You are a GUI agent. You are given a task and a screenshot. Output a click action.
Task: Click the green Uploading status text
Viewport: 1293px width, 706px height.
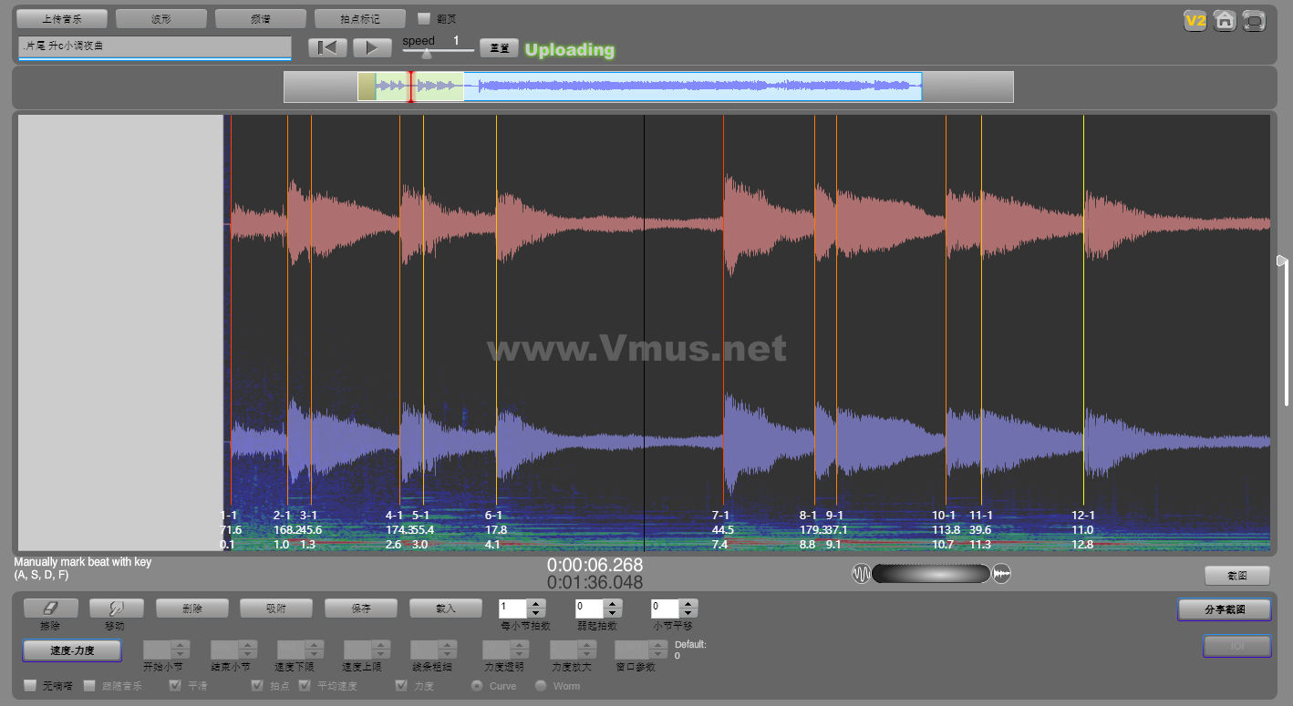click(570, 50)
